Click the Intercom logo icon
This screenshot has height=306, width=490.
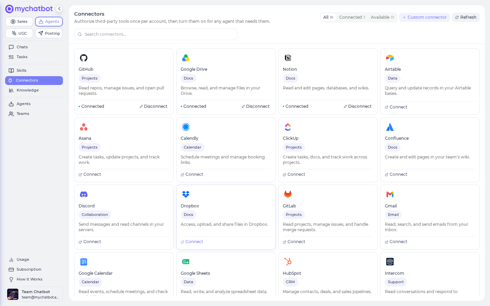pos(390,262)
